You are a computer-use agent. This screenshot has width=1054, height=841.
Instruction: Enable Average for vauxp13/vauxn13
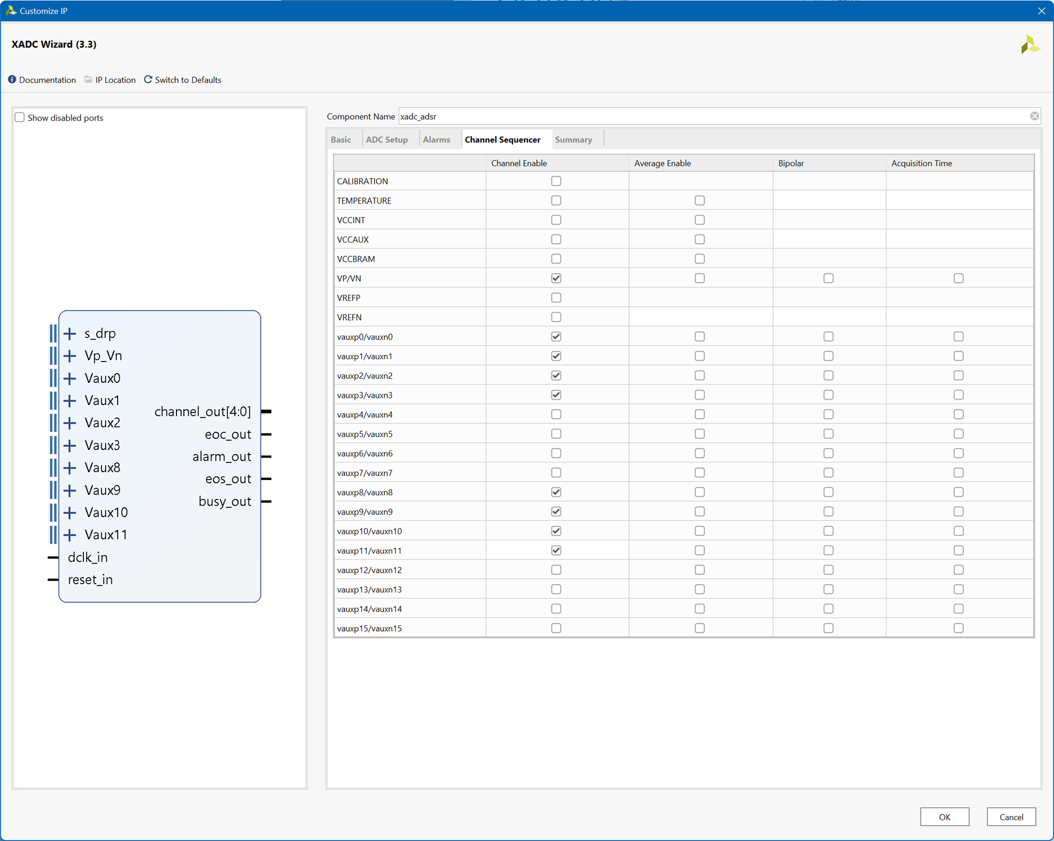[699, 589]
